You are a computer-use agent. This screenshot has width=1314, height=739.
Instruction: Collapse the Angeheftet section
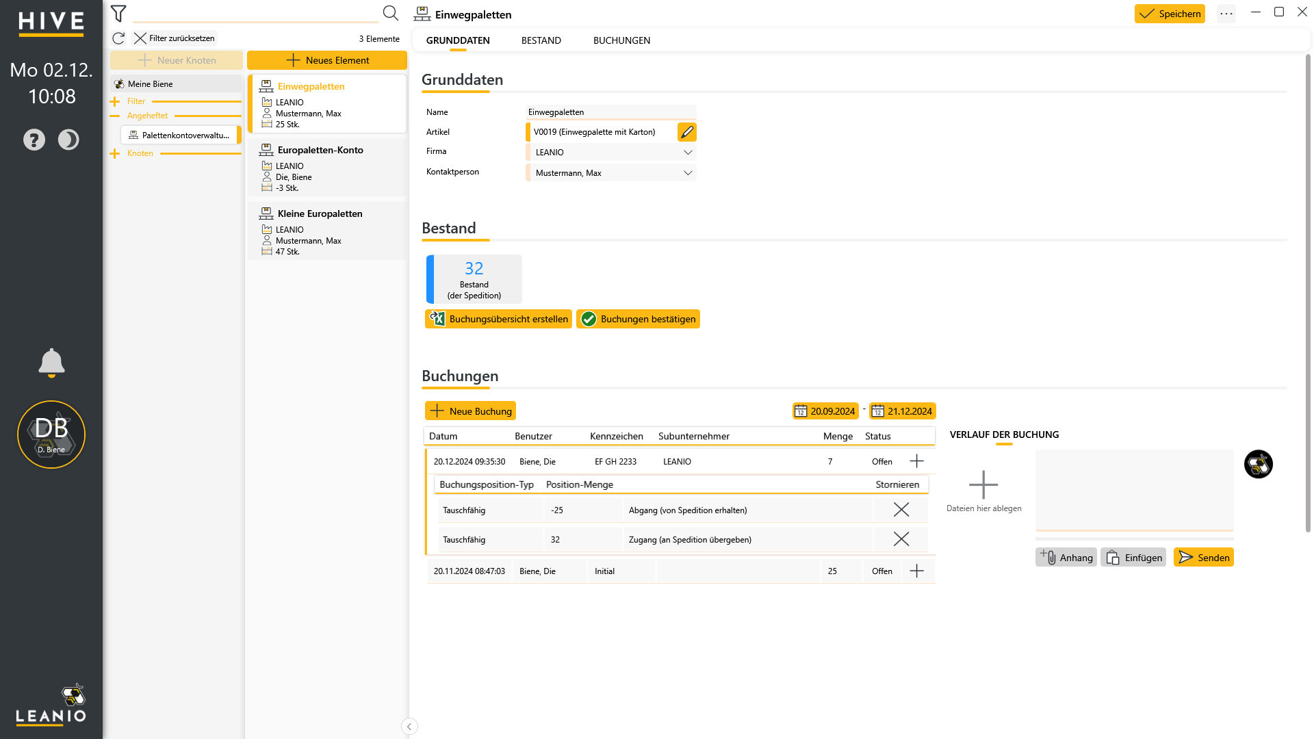[114, 116]
